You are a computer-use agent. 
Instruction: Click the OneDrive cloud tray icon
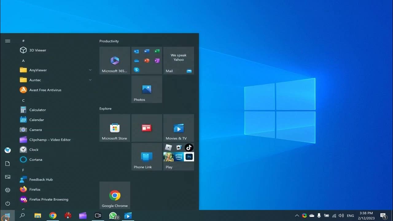[312, 216]
